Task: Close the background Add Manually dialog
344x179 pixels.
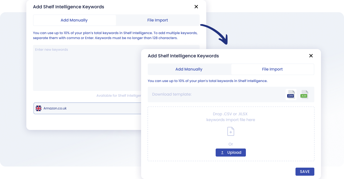Action: 196,7
